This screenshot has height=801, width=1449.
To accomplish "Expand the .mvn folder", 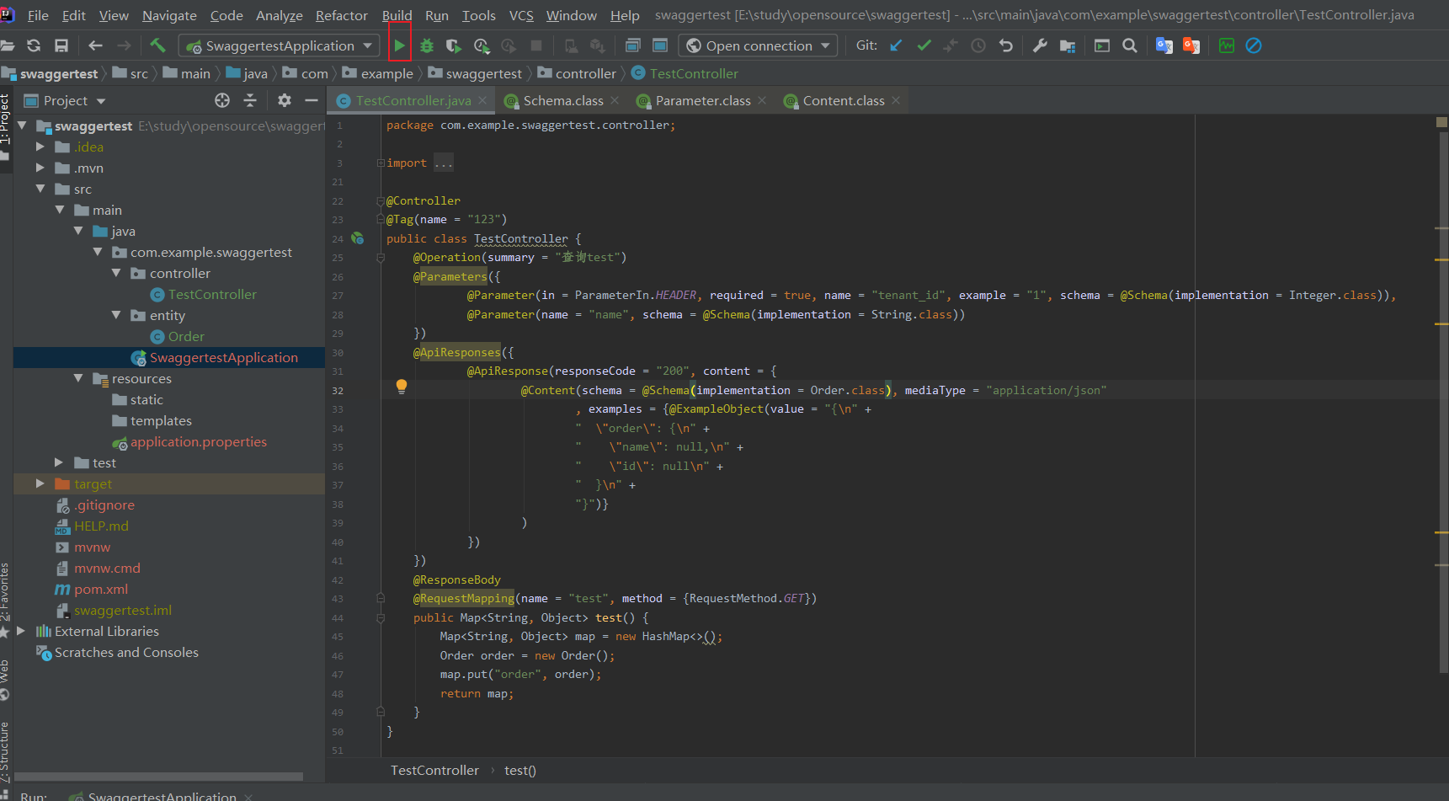I will [40, 168].
